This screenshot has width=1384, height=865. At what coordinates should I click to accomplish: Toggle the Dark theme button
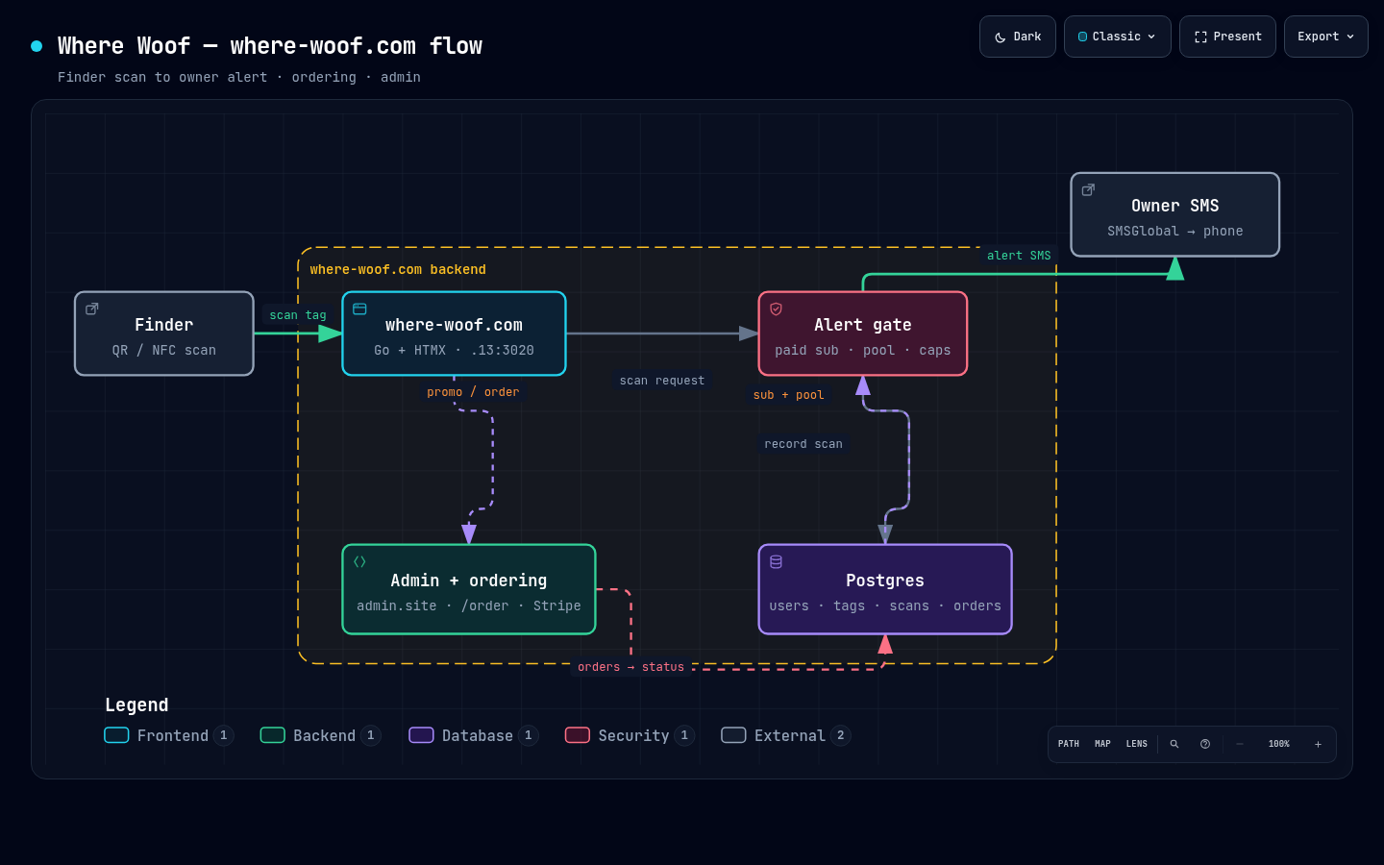coord(1018,37)
